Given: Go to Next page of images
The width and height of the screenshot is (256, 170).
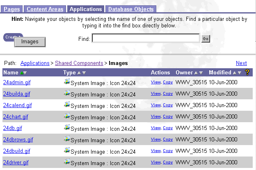Looking at the screenshot, I should tap(241, 63).
